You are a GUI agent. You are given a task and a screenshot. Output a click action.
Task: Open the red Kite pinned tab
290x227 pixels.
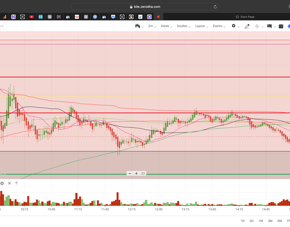pyautogui.click(x=158, y=17)
